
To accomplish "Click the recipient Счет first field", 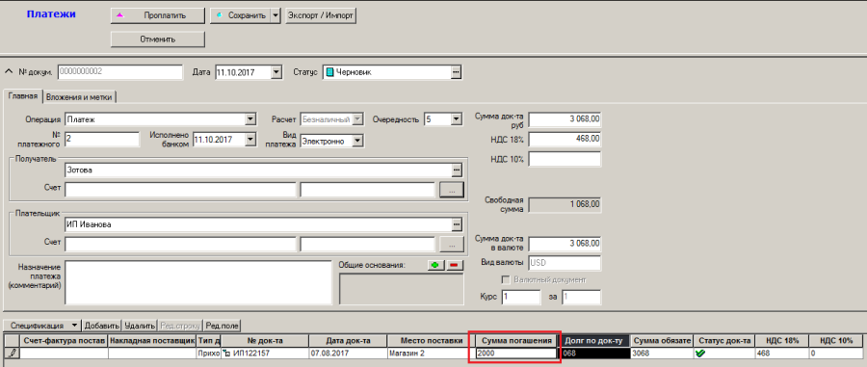I will [180, 190].
